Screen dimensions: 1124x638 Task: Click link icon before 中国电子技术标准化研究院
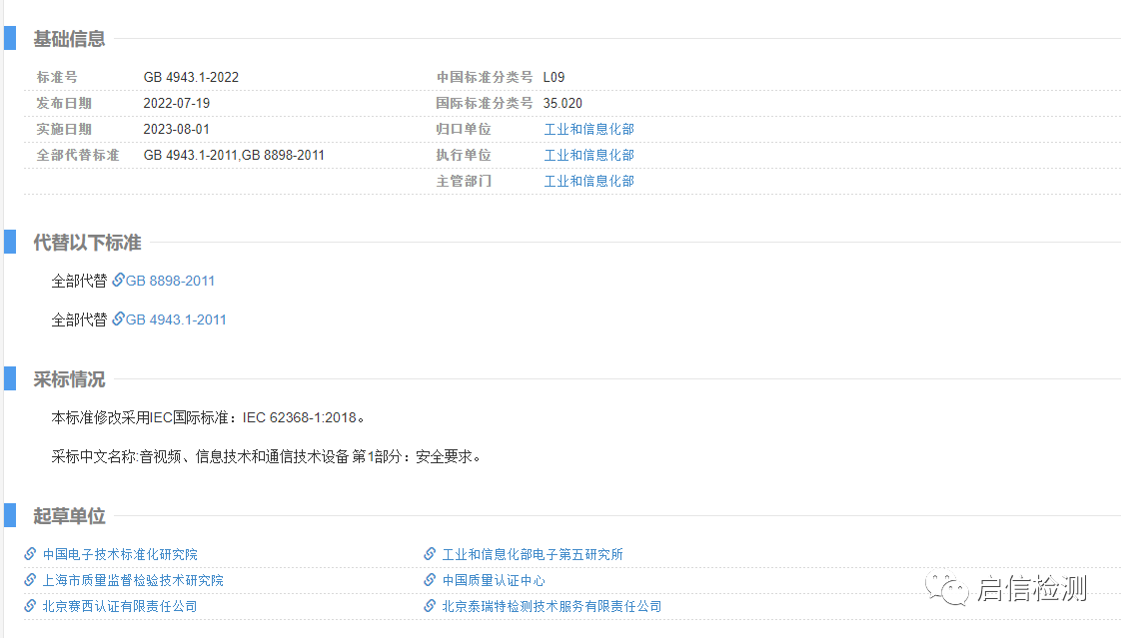pos(30,554)
